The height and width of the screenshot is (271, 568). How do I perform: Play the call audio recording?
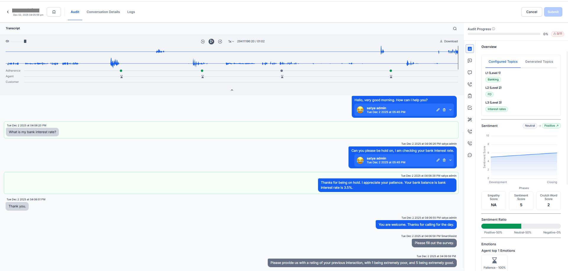(211, 41)
